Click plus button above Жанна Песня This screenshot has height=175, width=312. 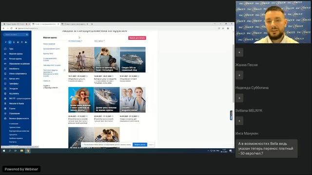coord(239,52)
